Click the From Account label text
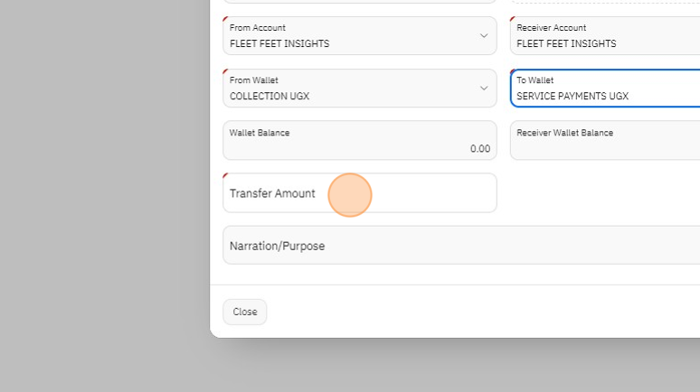This screenshot has height=392, width=700. tap(258, 28)
